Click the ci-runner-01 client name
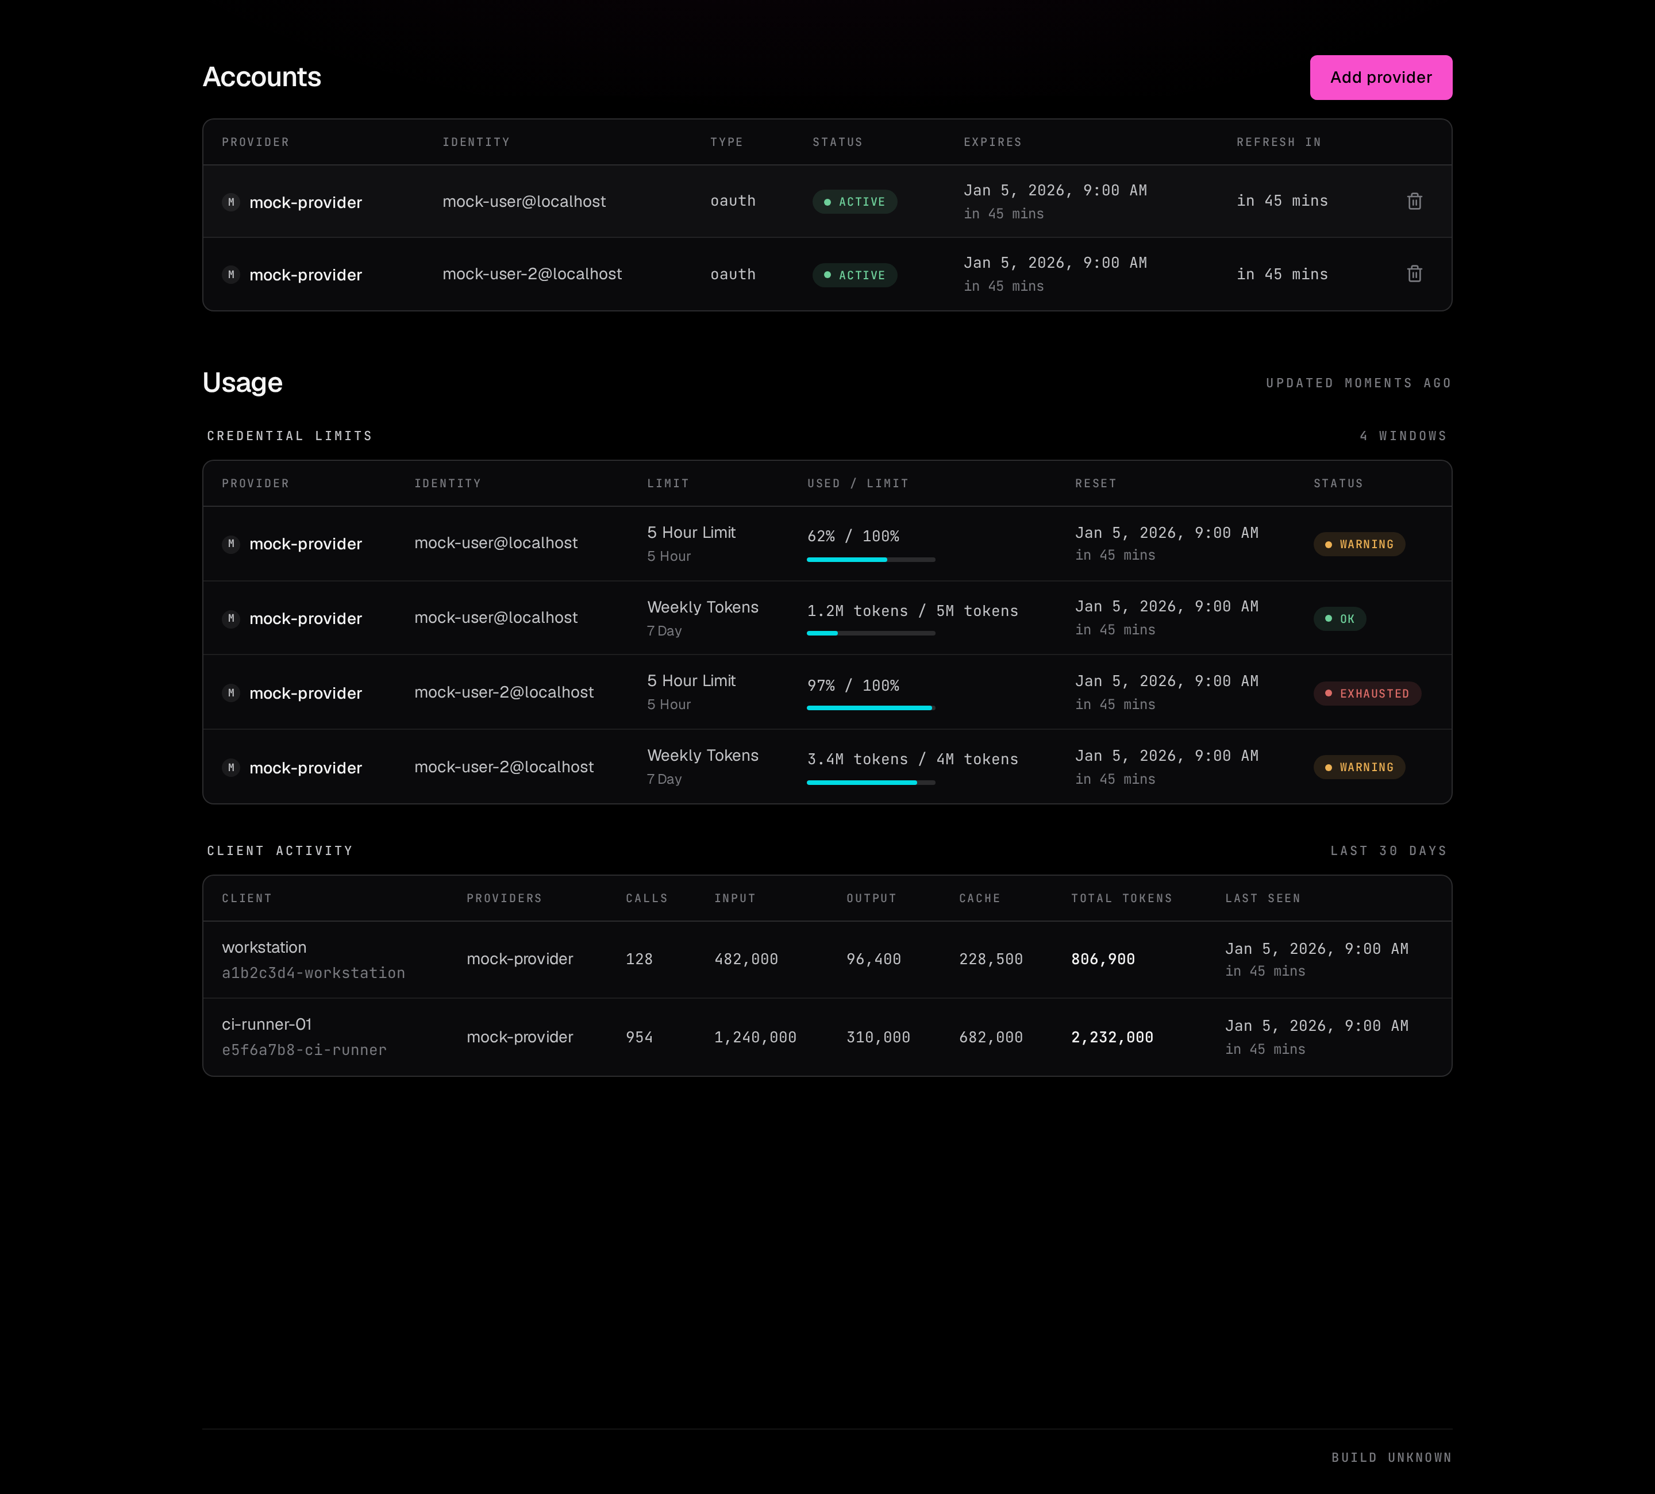This screenshot has height=1494, width=1655. tap(267, 1025)
